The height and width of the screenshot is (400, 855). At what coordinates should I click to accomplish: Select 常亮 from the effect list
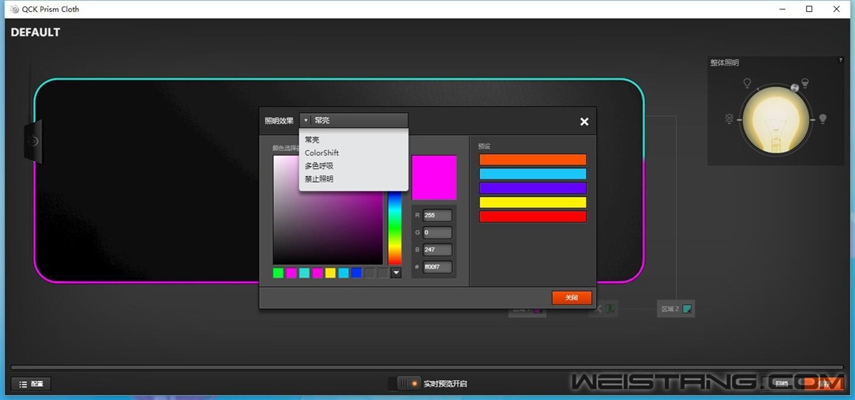coord(313,140)
